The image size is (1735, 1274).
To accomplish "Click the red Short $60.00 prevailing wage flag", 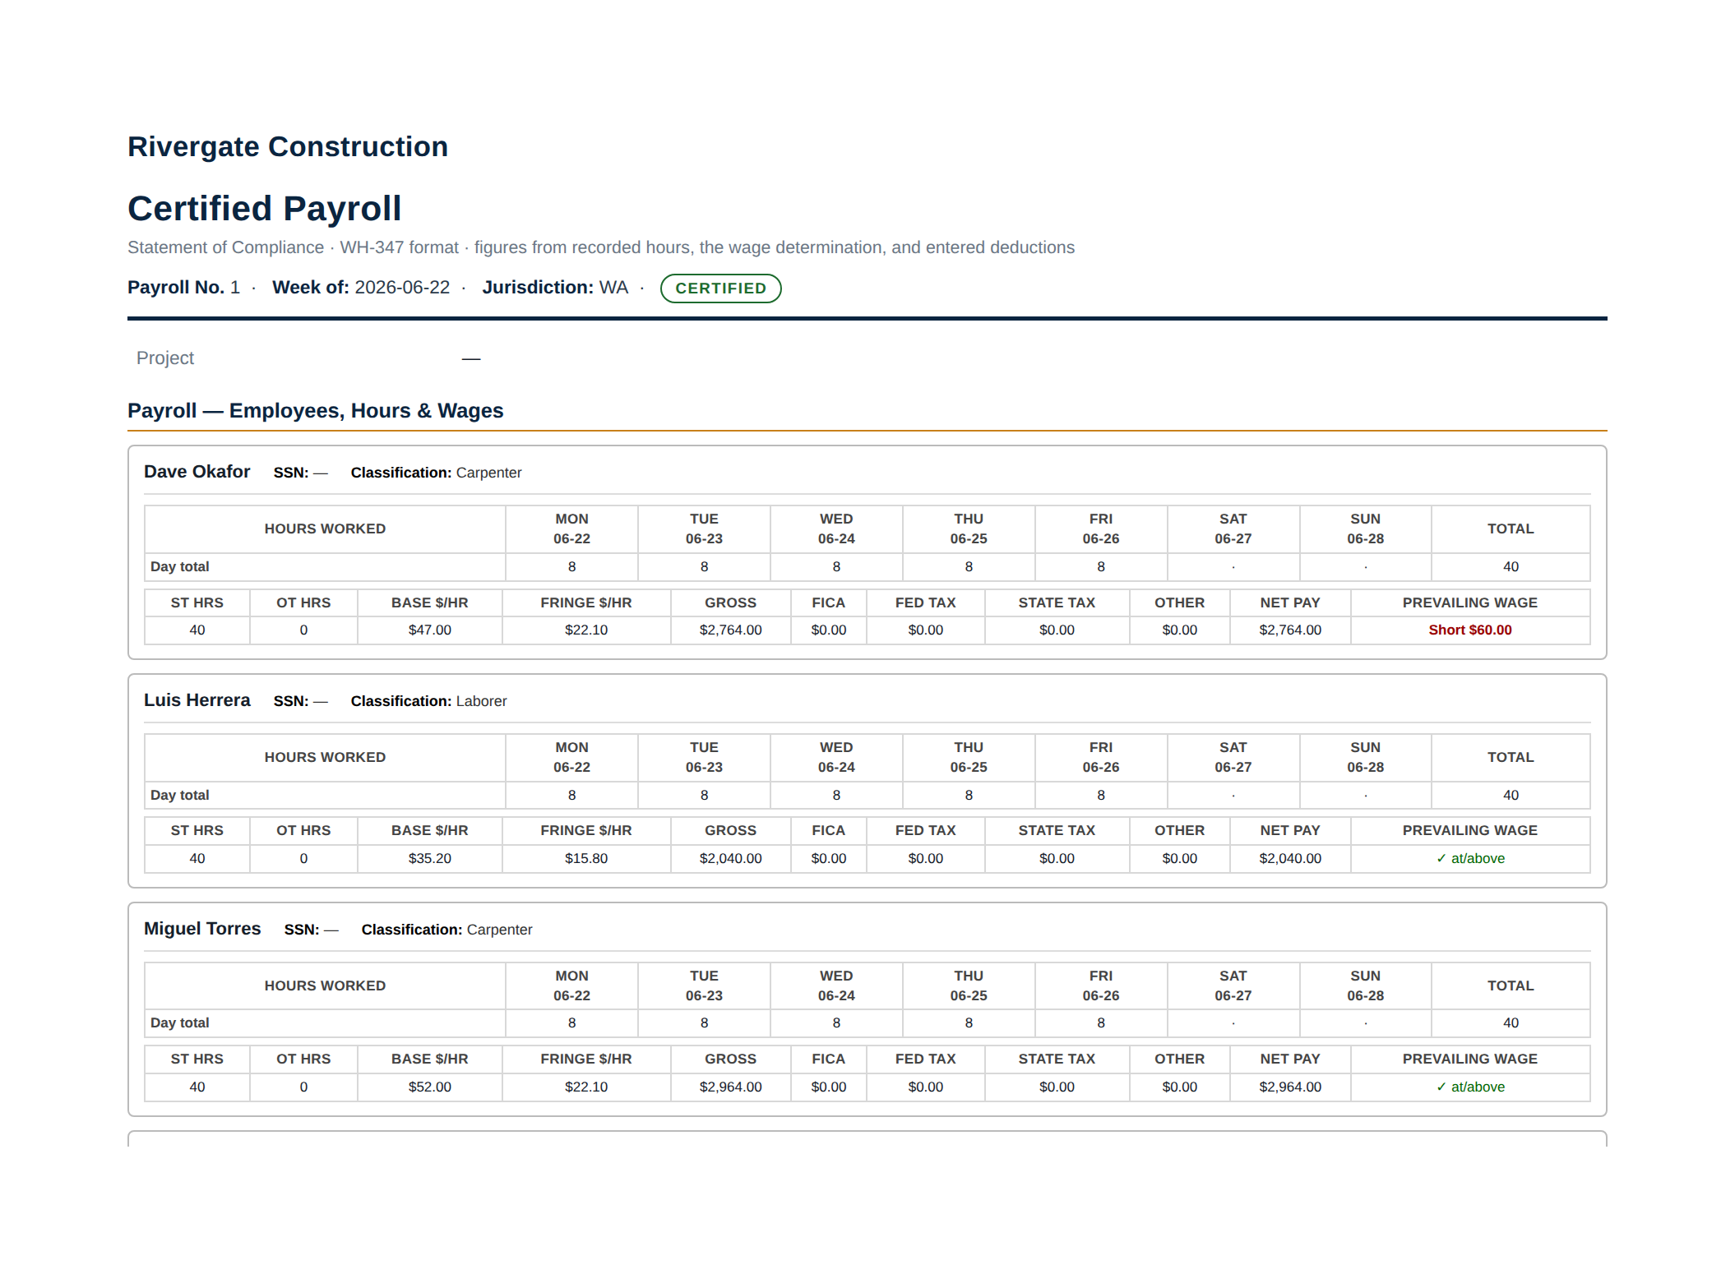I will point(1469,630).
